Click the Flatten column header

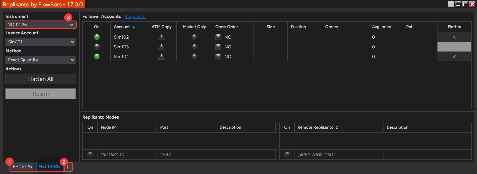[454, 27]
